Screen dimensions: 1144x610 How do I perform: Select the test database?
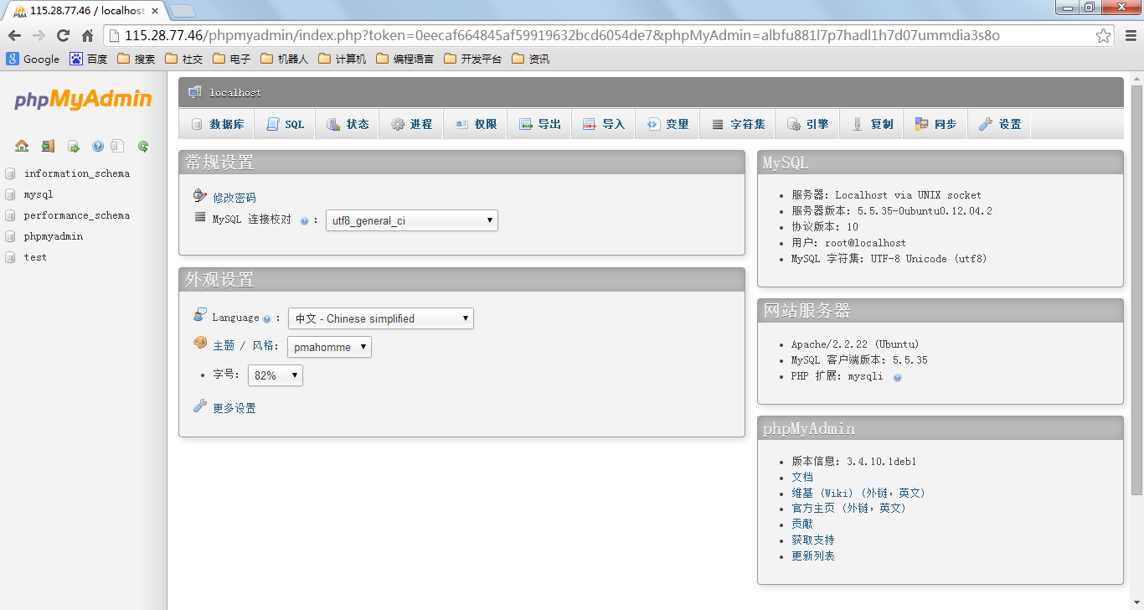click(35, 257)
